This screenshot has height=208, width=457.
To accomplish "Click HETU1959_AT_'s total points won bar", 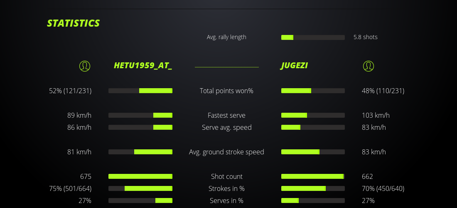I will (140, 91).
